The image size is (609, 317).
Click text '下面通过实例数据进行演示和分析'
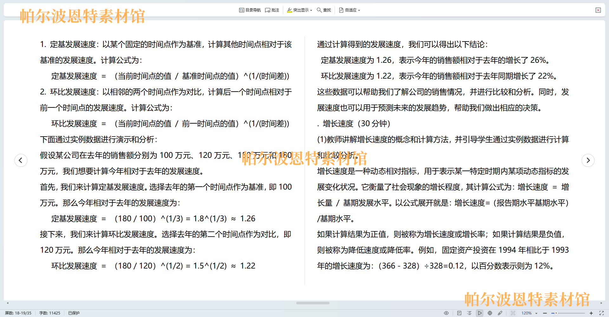click(x=97, y=139)
